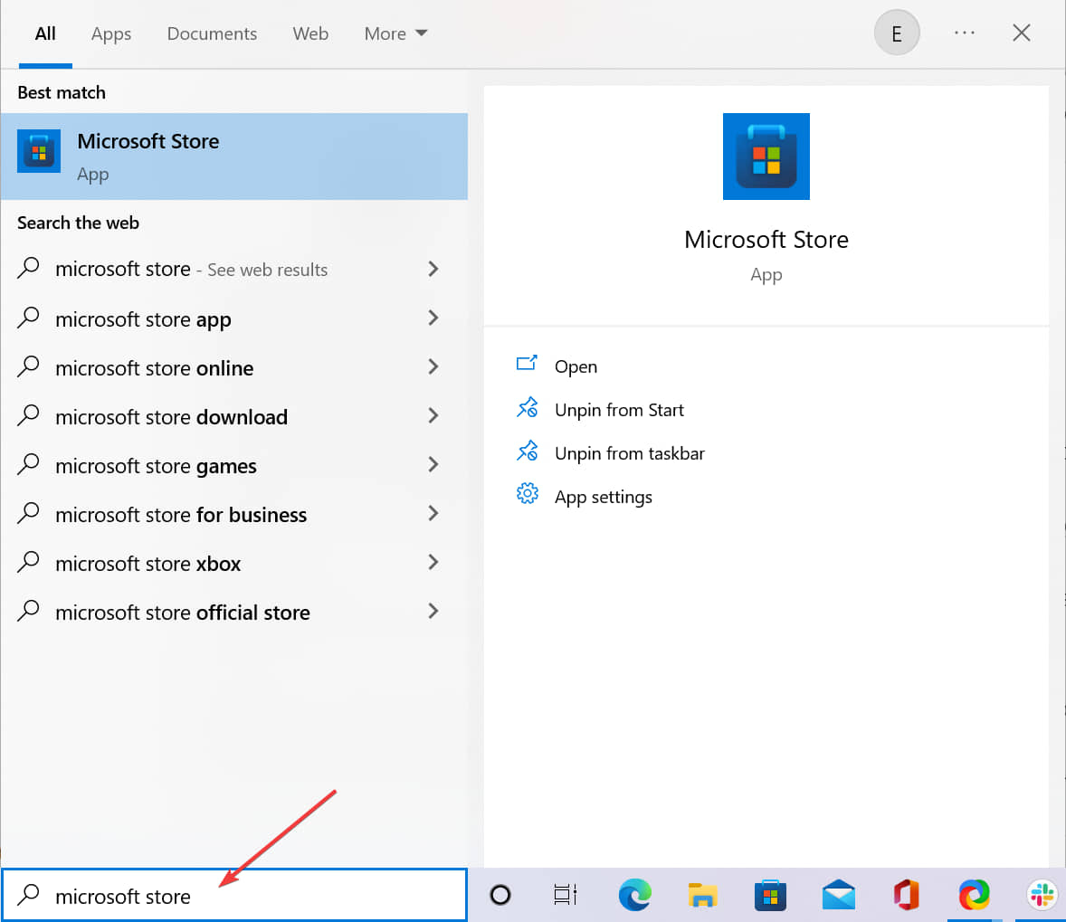Open Microsoft Edge from the taskbar
This screenshot has height=922, width=1066.
(635, 896)
